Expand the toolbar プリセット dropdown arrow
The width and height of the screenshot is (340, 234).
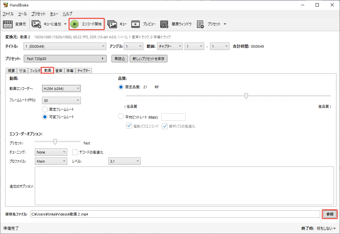(225, 24)
